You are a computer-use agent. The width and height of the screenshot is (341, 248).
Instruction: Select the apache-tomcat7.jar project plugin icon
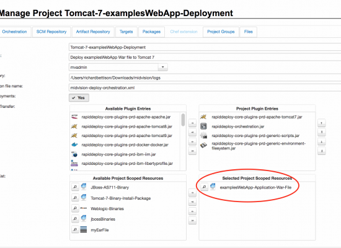[203, 117]
